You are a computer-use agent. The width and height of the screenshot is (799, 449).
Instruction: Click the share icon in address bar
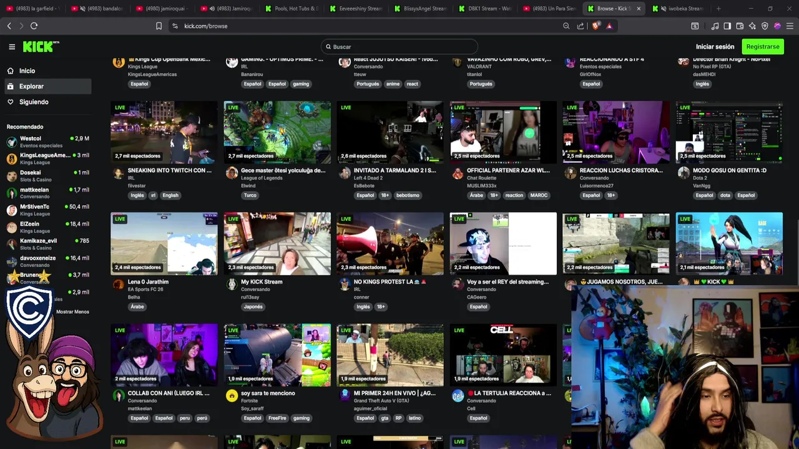(x=581, y=26)
